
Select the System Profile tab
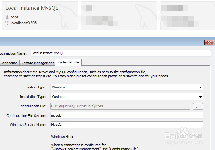point(68,62)
